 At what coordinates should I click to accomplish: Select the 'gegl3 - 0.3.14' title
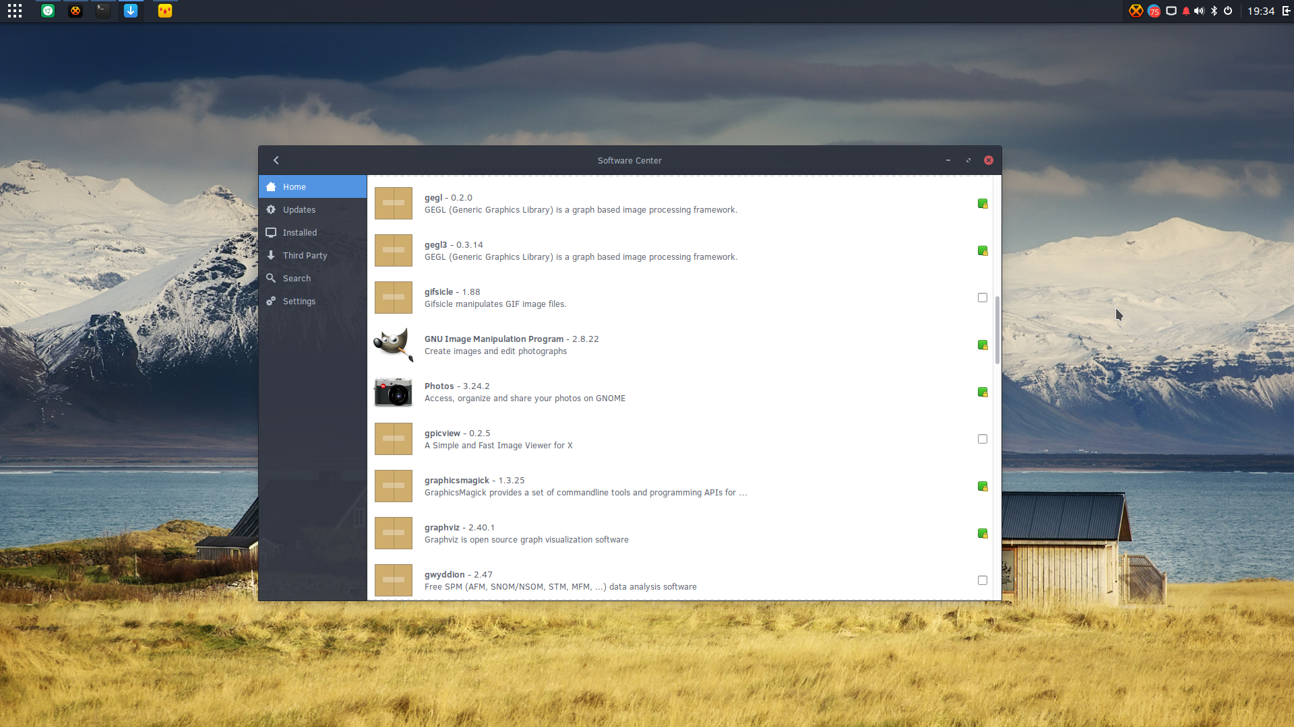coord(454,245)
